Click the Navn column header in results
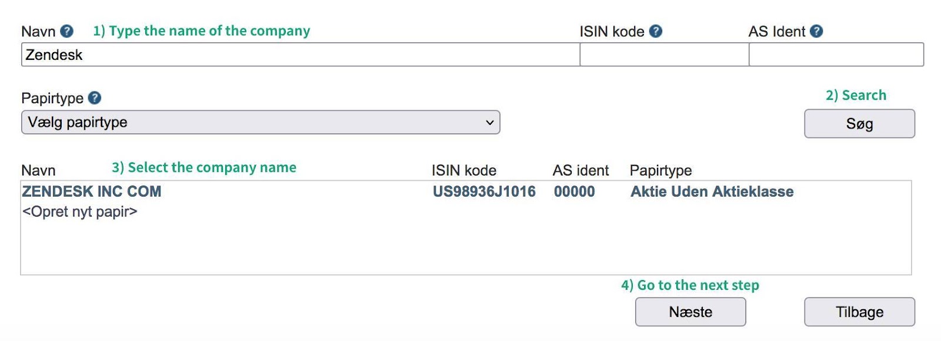This screenshot has width=941, height=341. (38, 170)
